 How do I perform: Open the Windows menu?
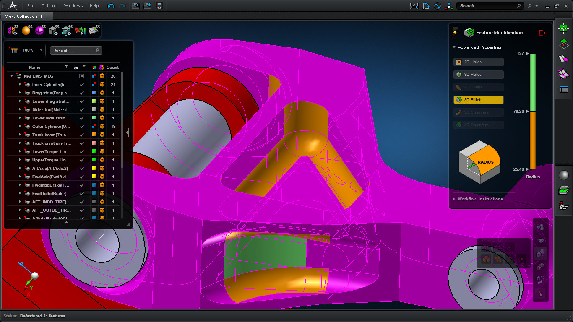[73, 6]
